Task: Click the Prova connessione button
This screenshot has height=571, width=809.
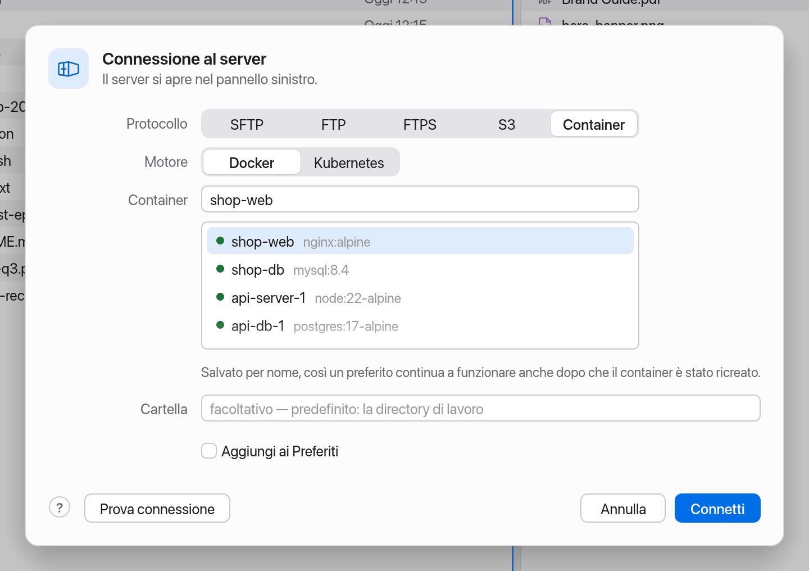Action: 157,509
